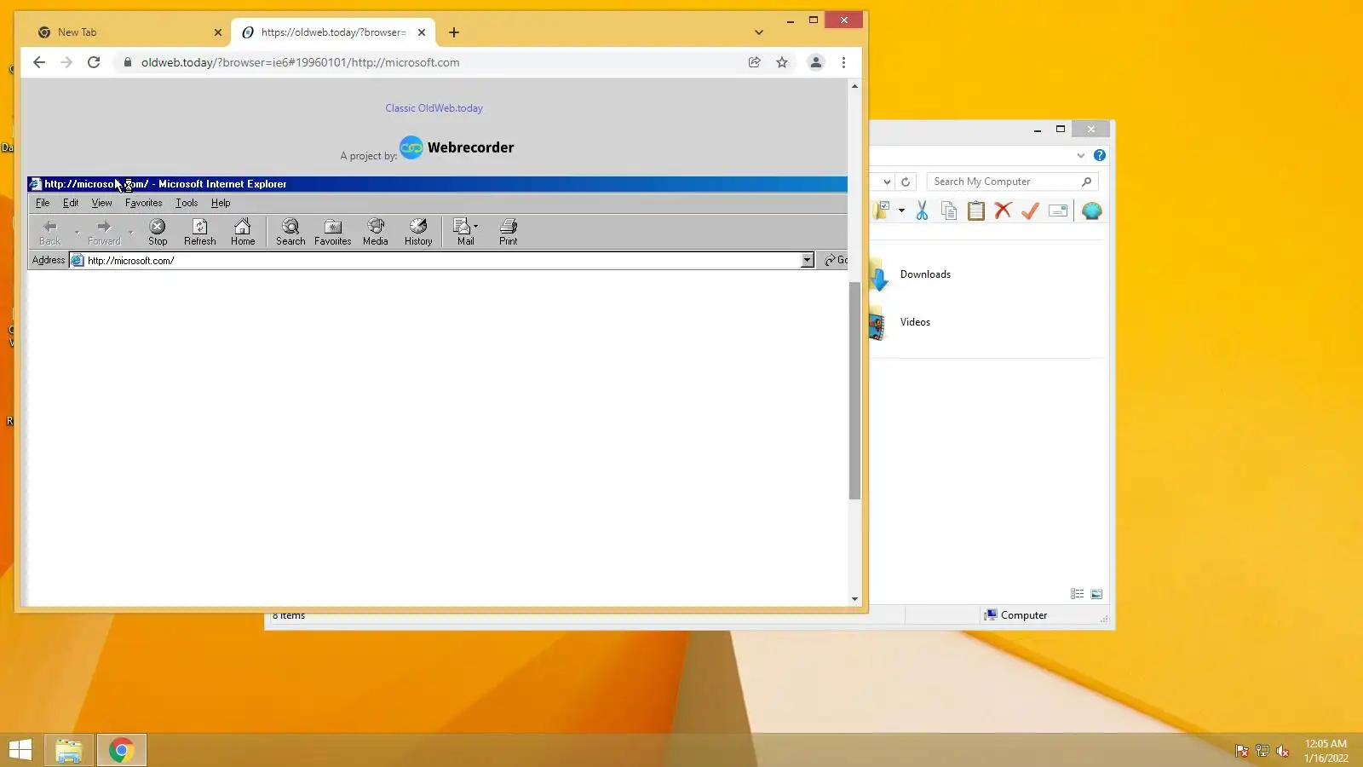Click the muted volume tray icon
Screen dimensions: 1363x767
pos(1282,751)
